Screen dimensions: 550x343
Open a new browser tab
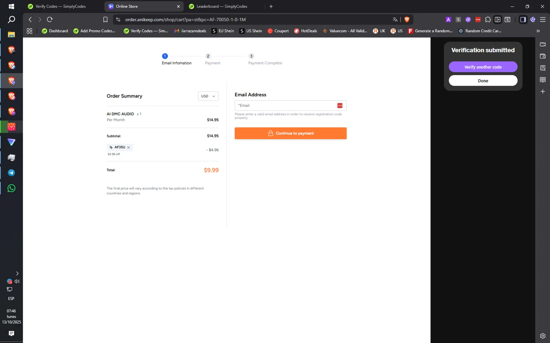pos(271,6)
